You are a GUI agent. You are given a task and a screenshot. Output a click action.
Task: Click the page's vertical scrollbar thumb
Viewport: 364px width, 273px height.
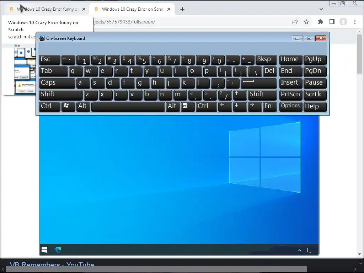(360, 54)
